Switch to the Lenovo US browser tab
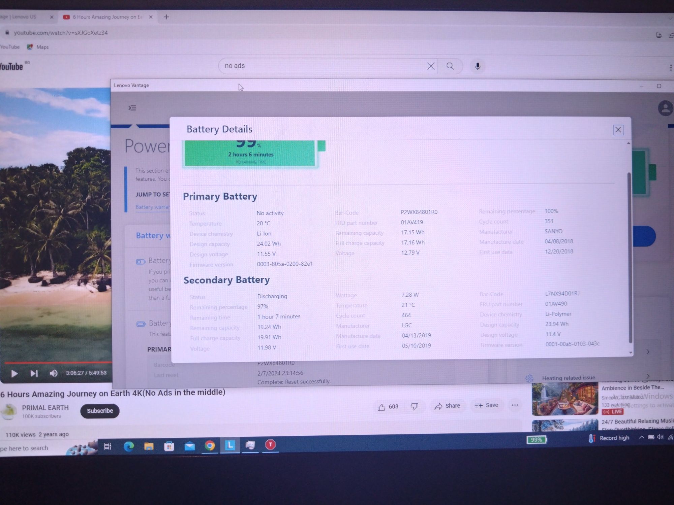 (x=20, y=16)
